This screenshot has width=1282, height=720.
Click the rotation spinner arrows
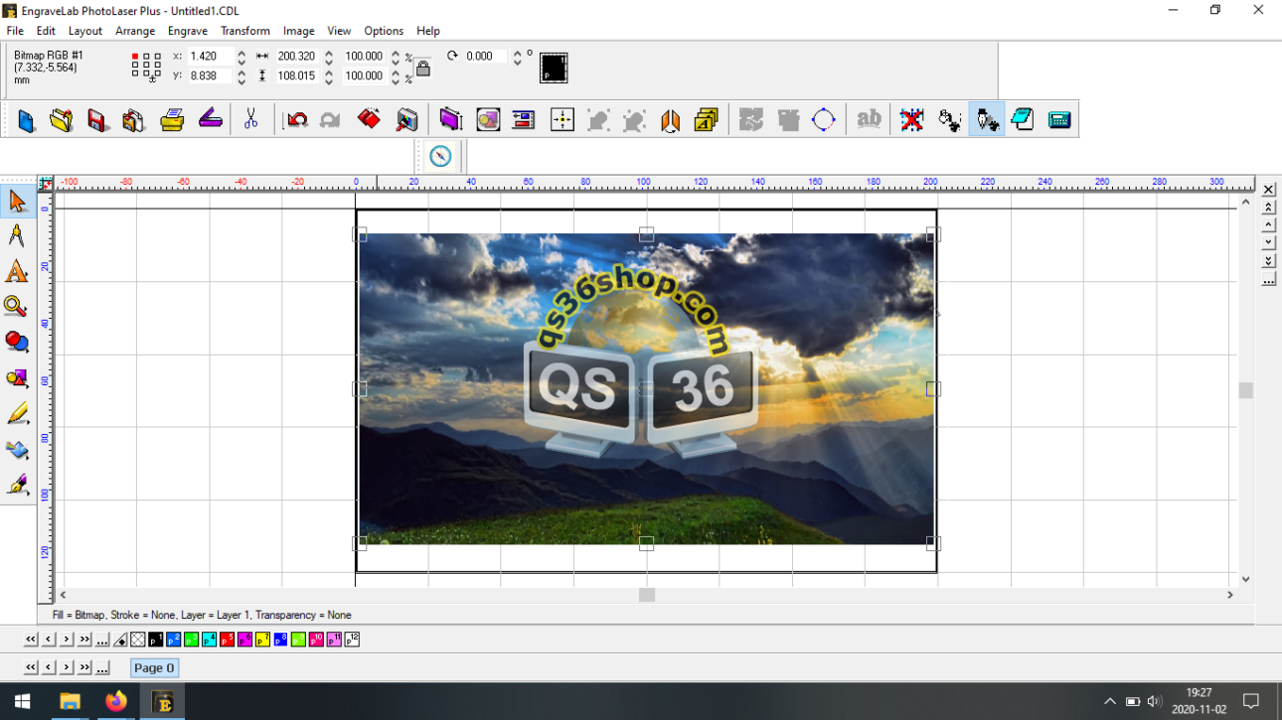pyautogui.click(x=517, y=57)
